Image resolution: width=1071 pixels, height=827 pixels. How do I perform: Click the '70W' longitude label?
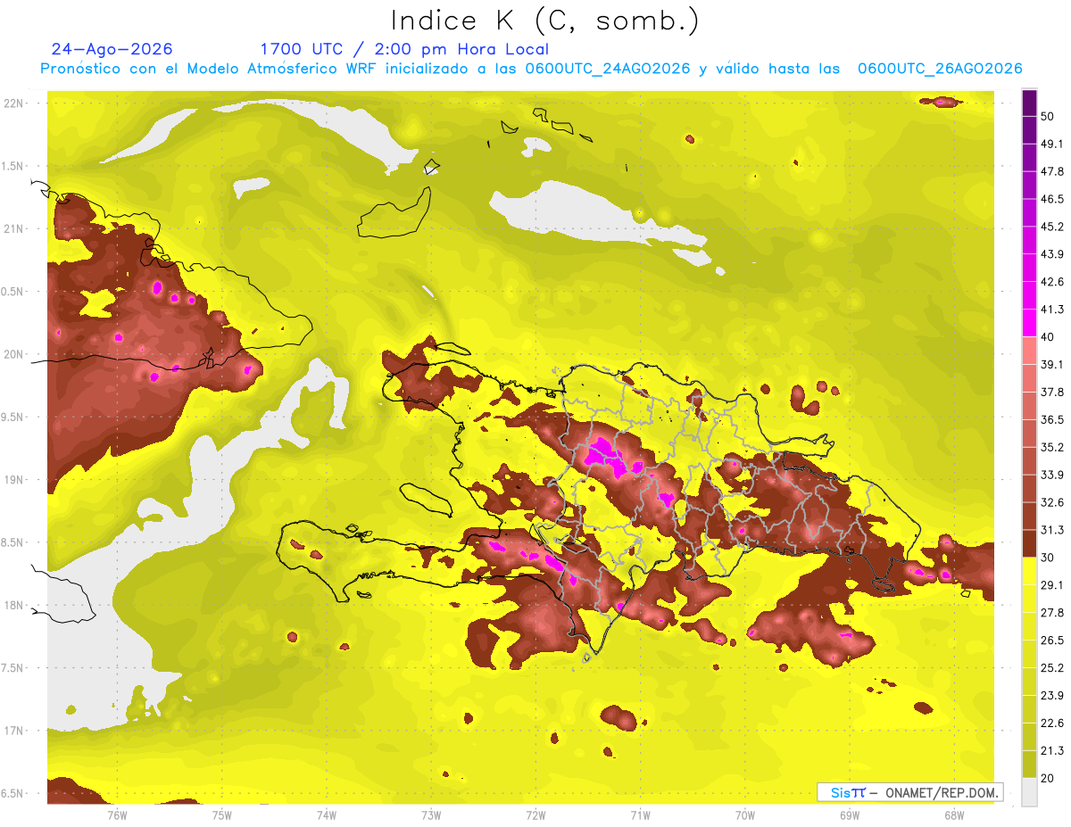click(745, 815)
